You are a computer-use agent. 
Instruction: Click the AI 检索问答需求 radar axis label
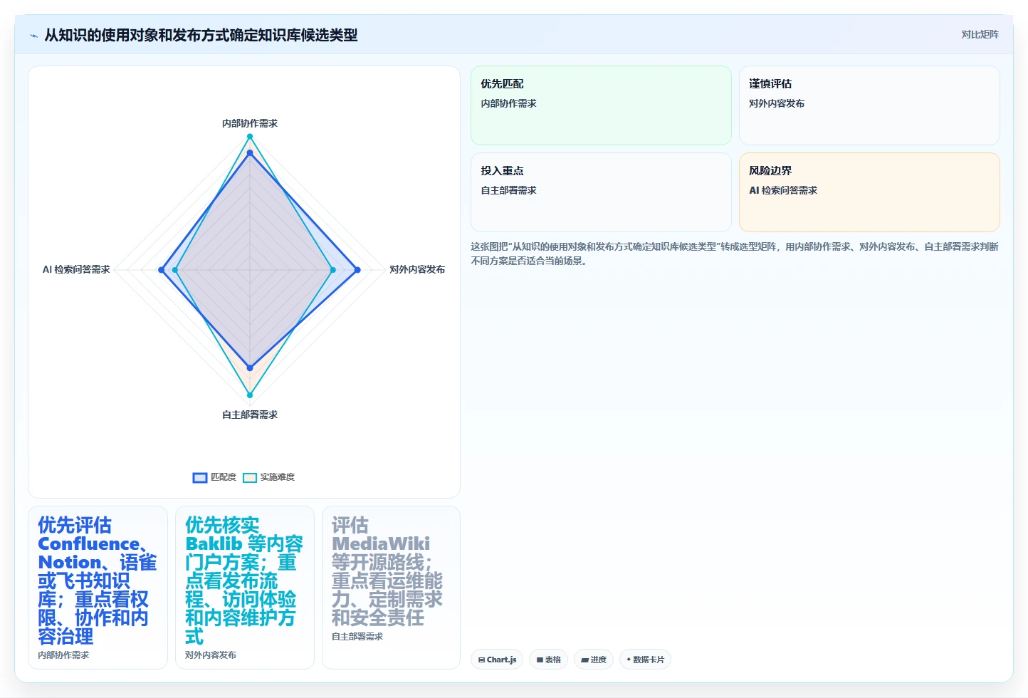(x=76, y=269)
